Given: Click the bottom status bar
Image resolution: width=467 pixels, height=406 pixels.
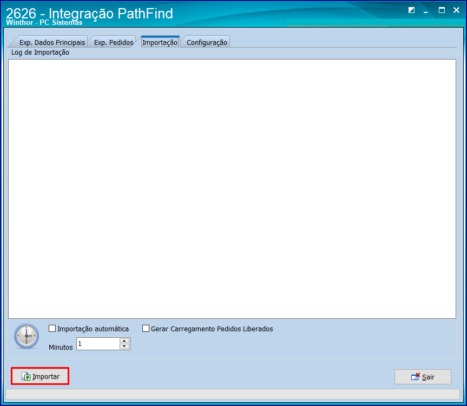Looking at the screenshot, I should pos(233,394).
